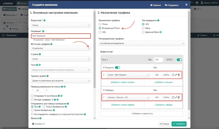Screen dimensions: 219x129
Task: Click + Добавить лендинг link
Action: (163, 82)
